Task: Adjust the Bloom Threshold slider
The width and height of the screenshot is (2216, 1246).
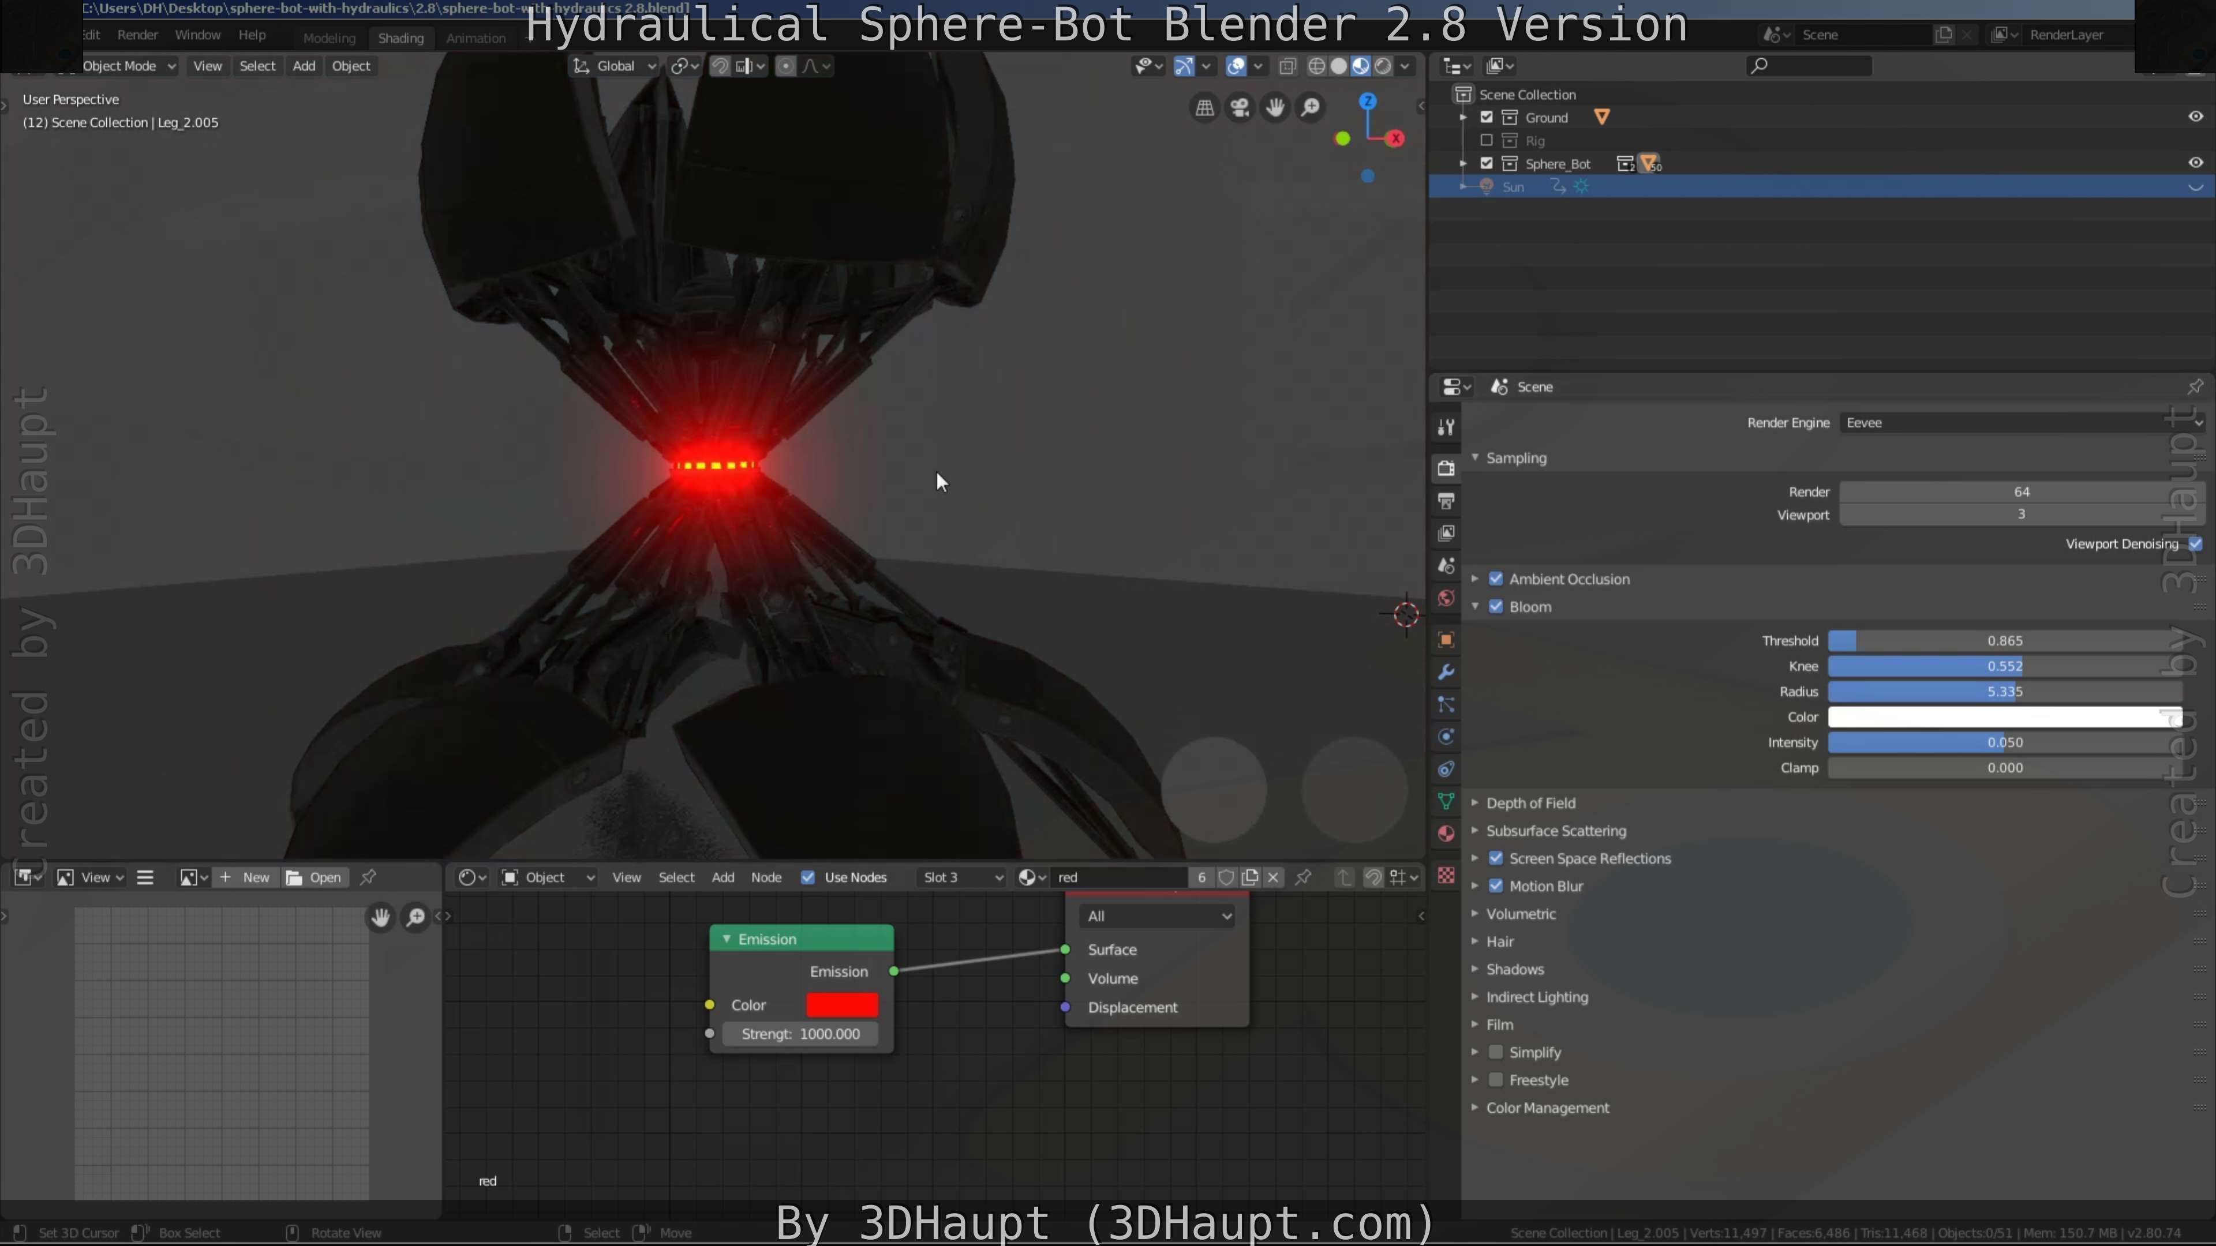Action: pos(2004,641)
